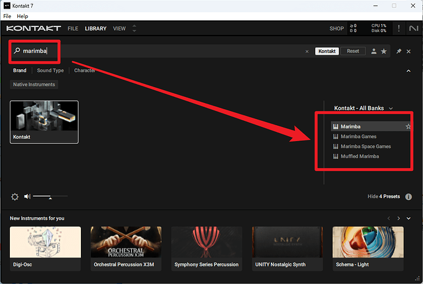Open the Schema - Light card

pyautogui.click(x=368, y=248)
